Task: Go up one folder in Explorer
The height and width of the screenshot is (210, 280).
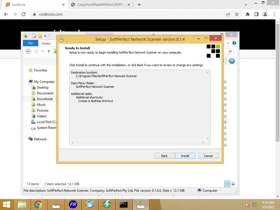Action: 49,51
